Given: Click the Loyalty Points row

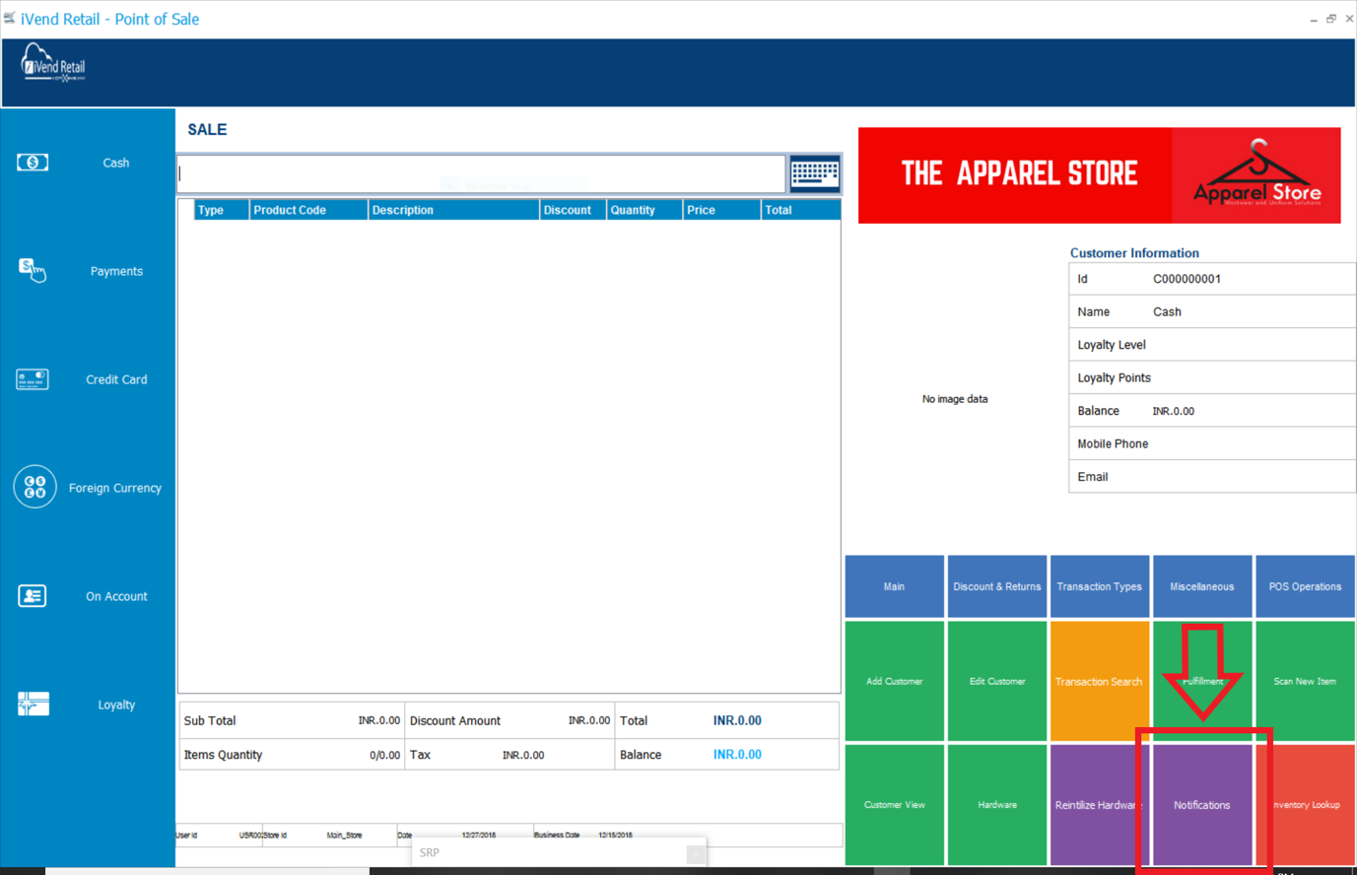Looking at the screenshot, I should 1212,377.
